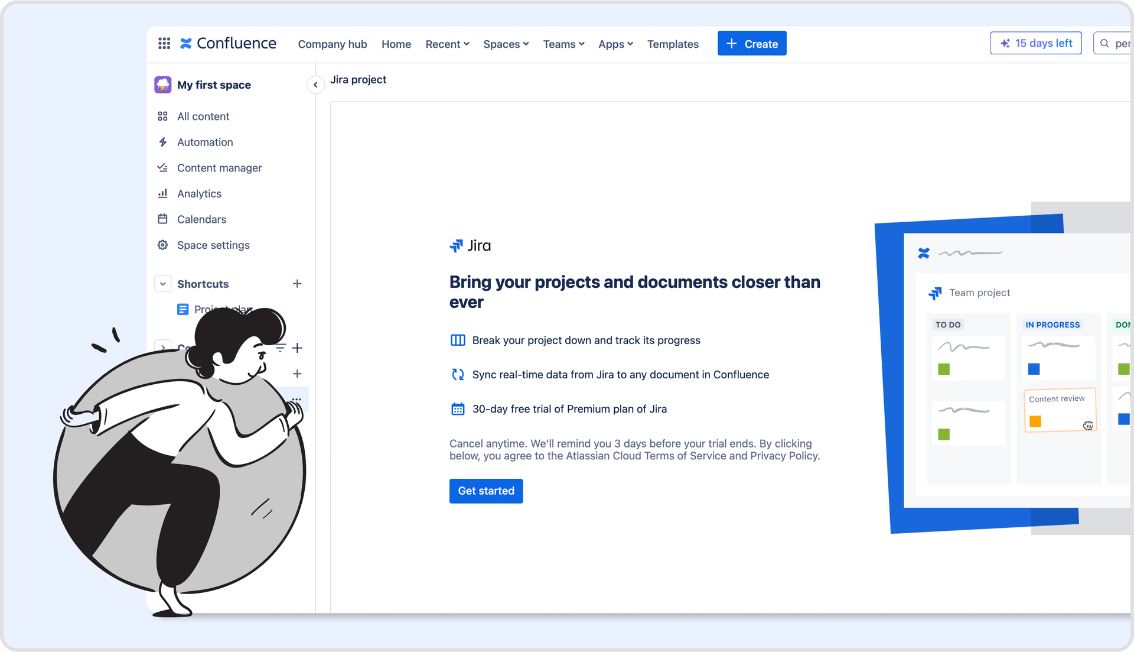
Task: Click the Content review card in illustration
Action: click(1060, 410)
